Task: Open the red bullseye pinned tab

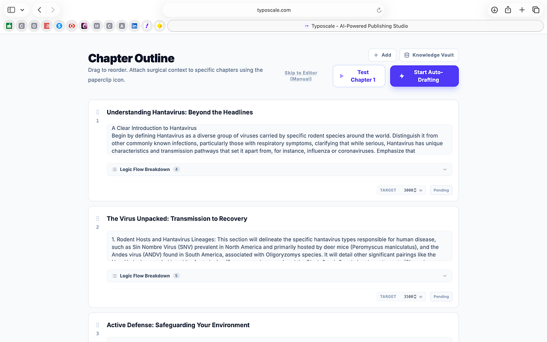Action: coord(72,26)
